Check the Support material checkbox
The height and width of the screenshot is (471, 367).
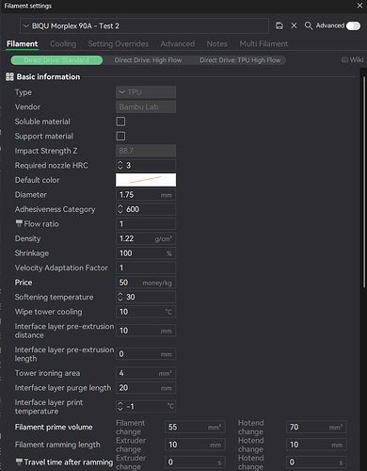[x=120, y=136]
